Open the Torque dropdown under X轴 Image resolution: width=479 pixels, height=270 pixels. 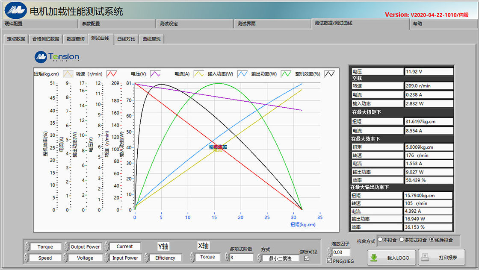208,258
